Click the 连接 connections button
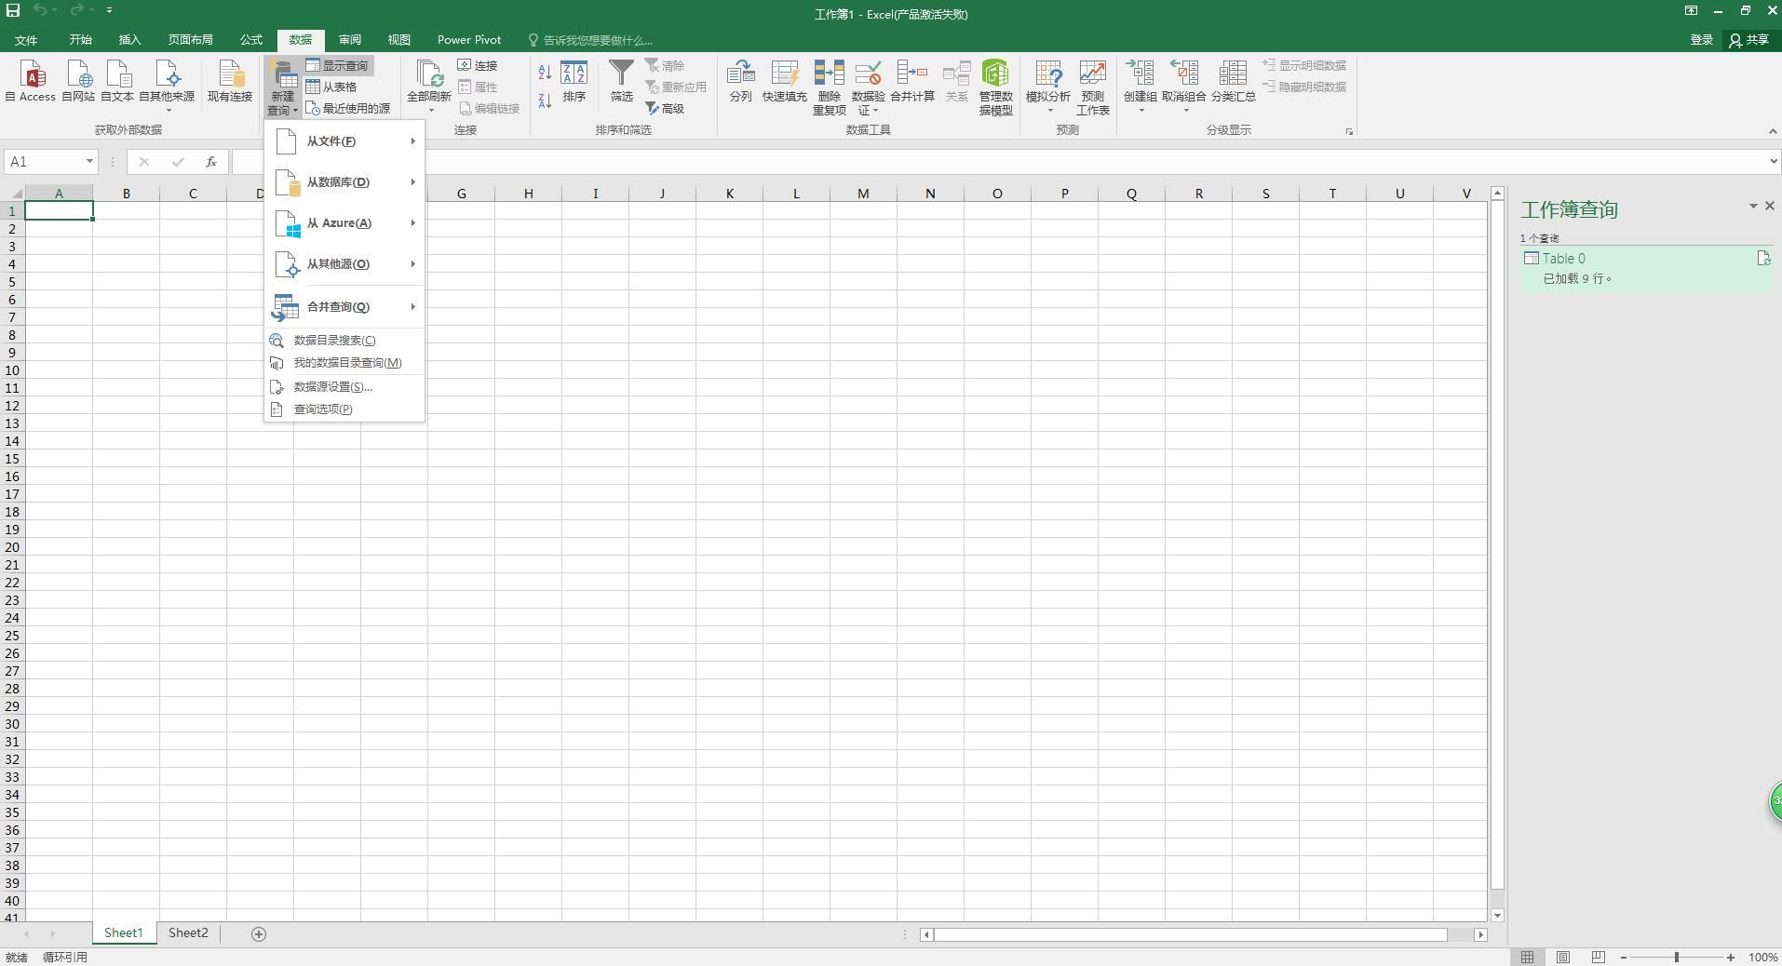 click(x=478, y=65)
